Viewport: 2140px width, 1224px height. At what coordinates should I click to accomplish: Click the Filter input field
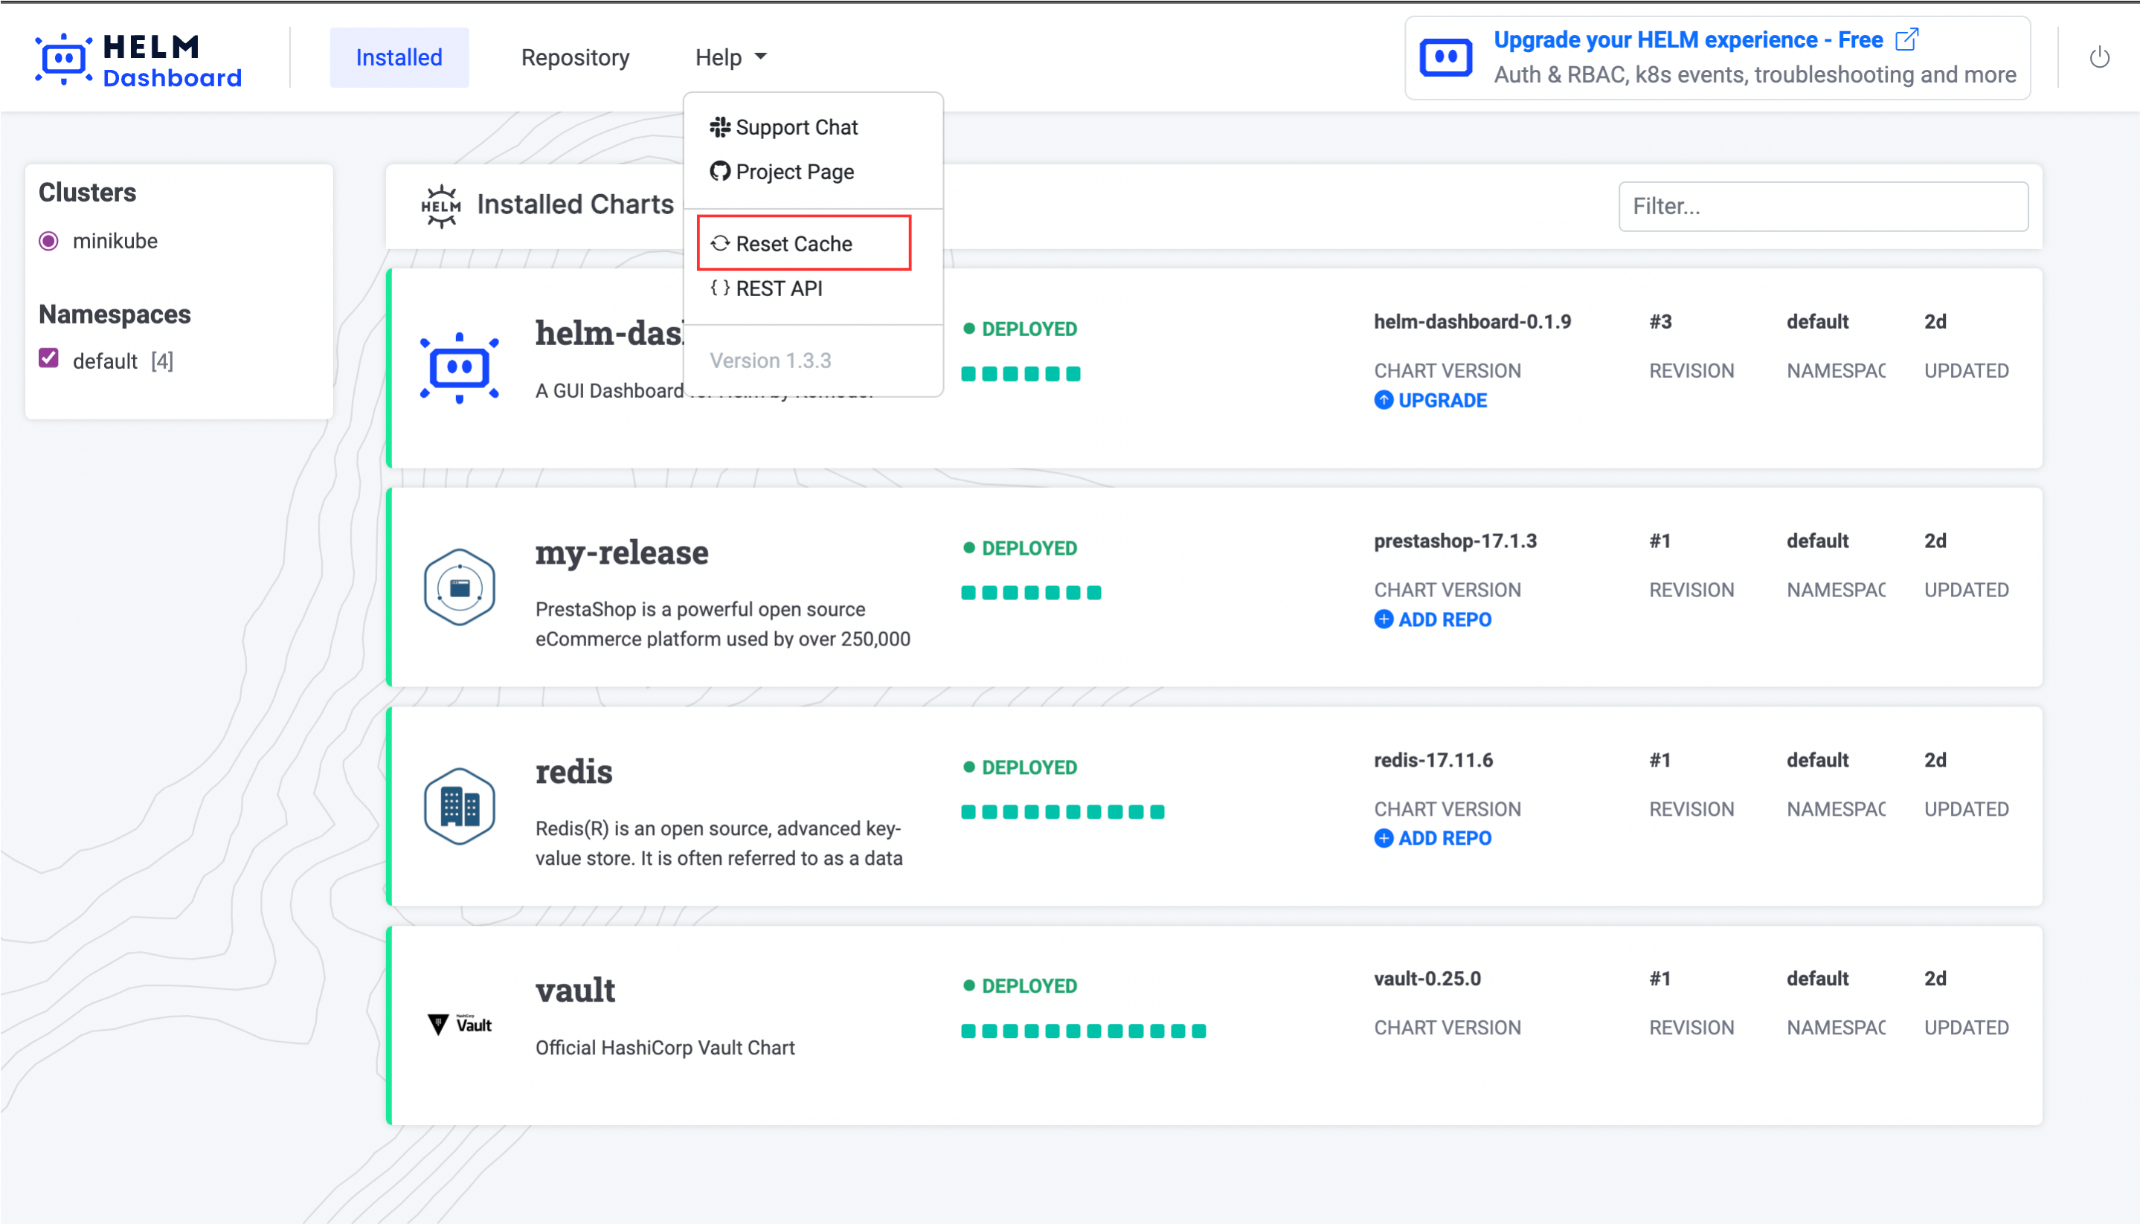(1822, 206)
